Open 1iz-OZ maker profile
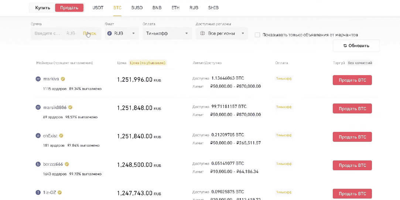Screen dimensions: 400x200 (x=49, y=193)
